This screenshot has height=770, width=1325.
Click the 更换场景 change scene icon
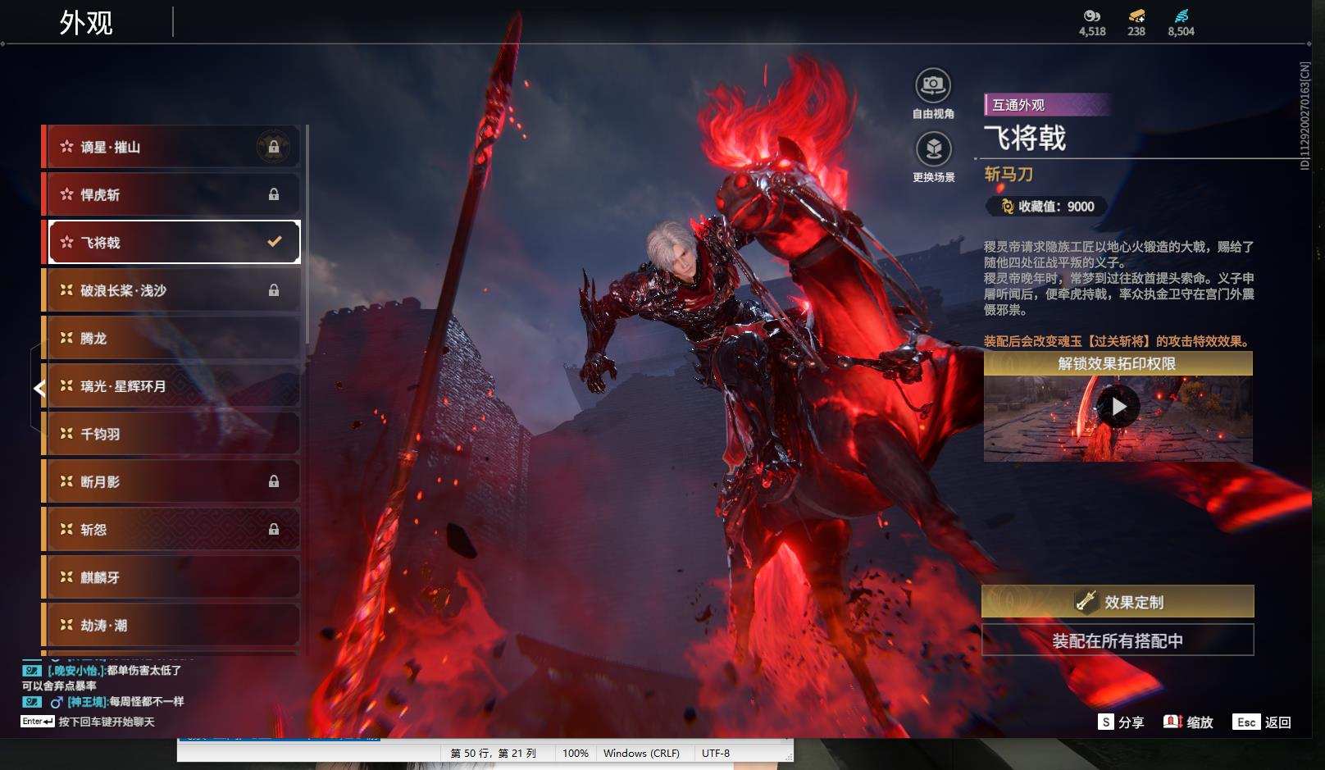point(933,148)
